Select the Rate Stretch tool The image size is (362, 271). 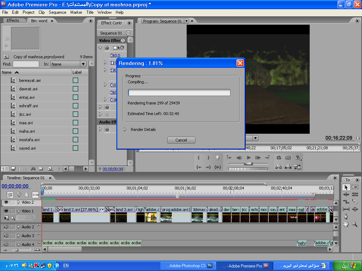pyautogui.click(x=346, y=201)
